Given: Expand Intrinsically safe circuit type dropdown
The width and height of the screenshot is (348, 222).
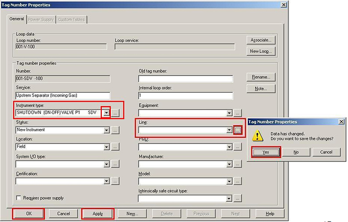Looking at the screenshot, I should pyautogui.click(x=229, y=198).
